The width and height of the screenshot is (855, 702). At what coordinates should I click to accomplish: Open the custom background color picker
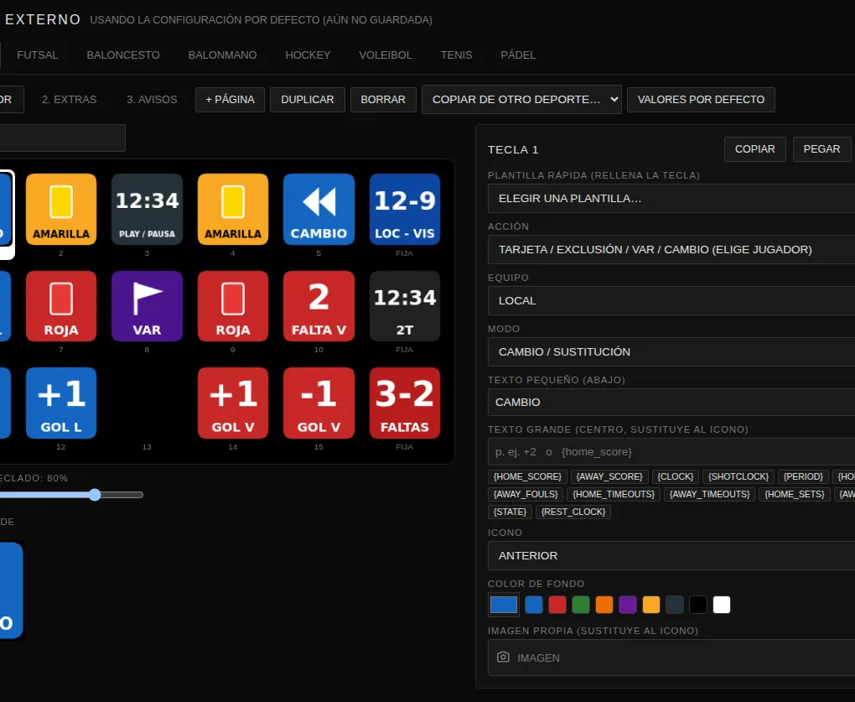click(x=503, y=605)
